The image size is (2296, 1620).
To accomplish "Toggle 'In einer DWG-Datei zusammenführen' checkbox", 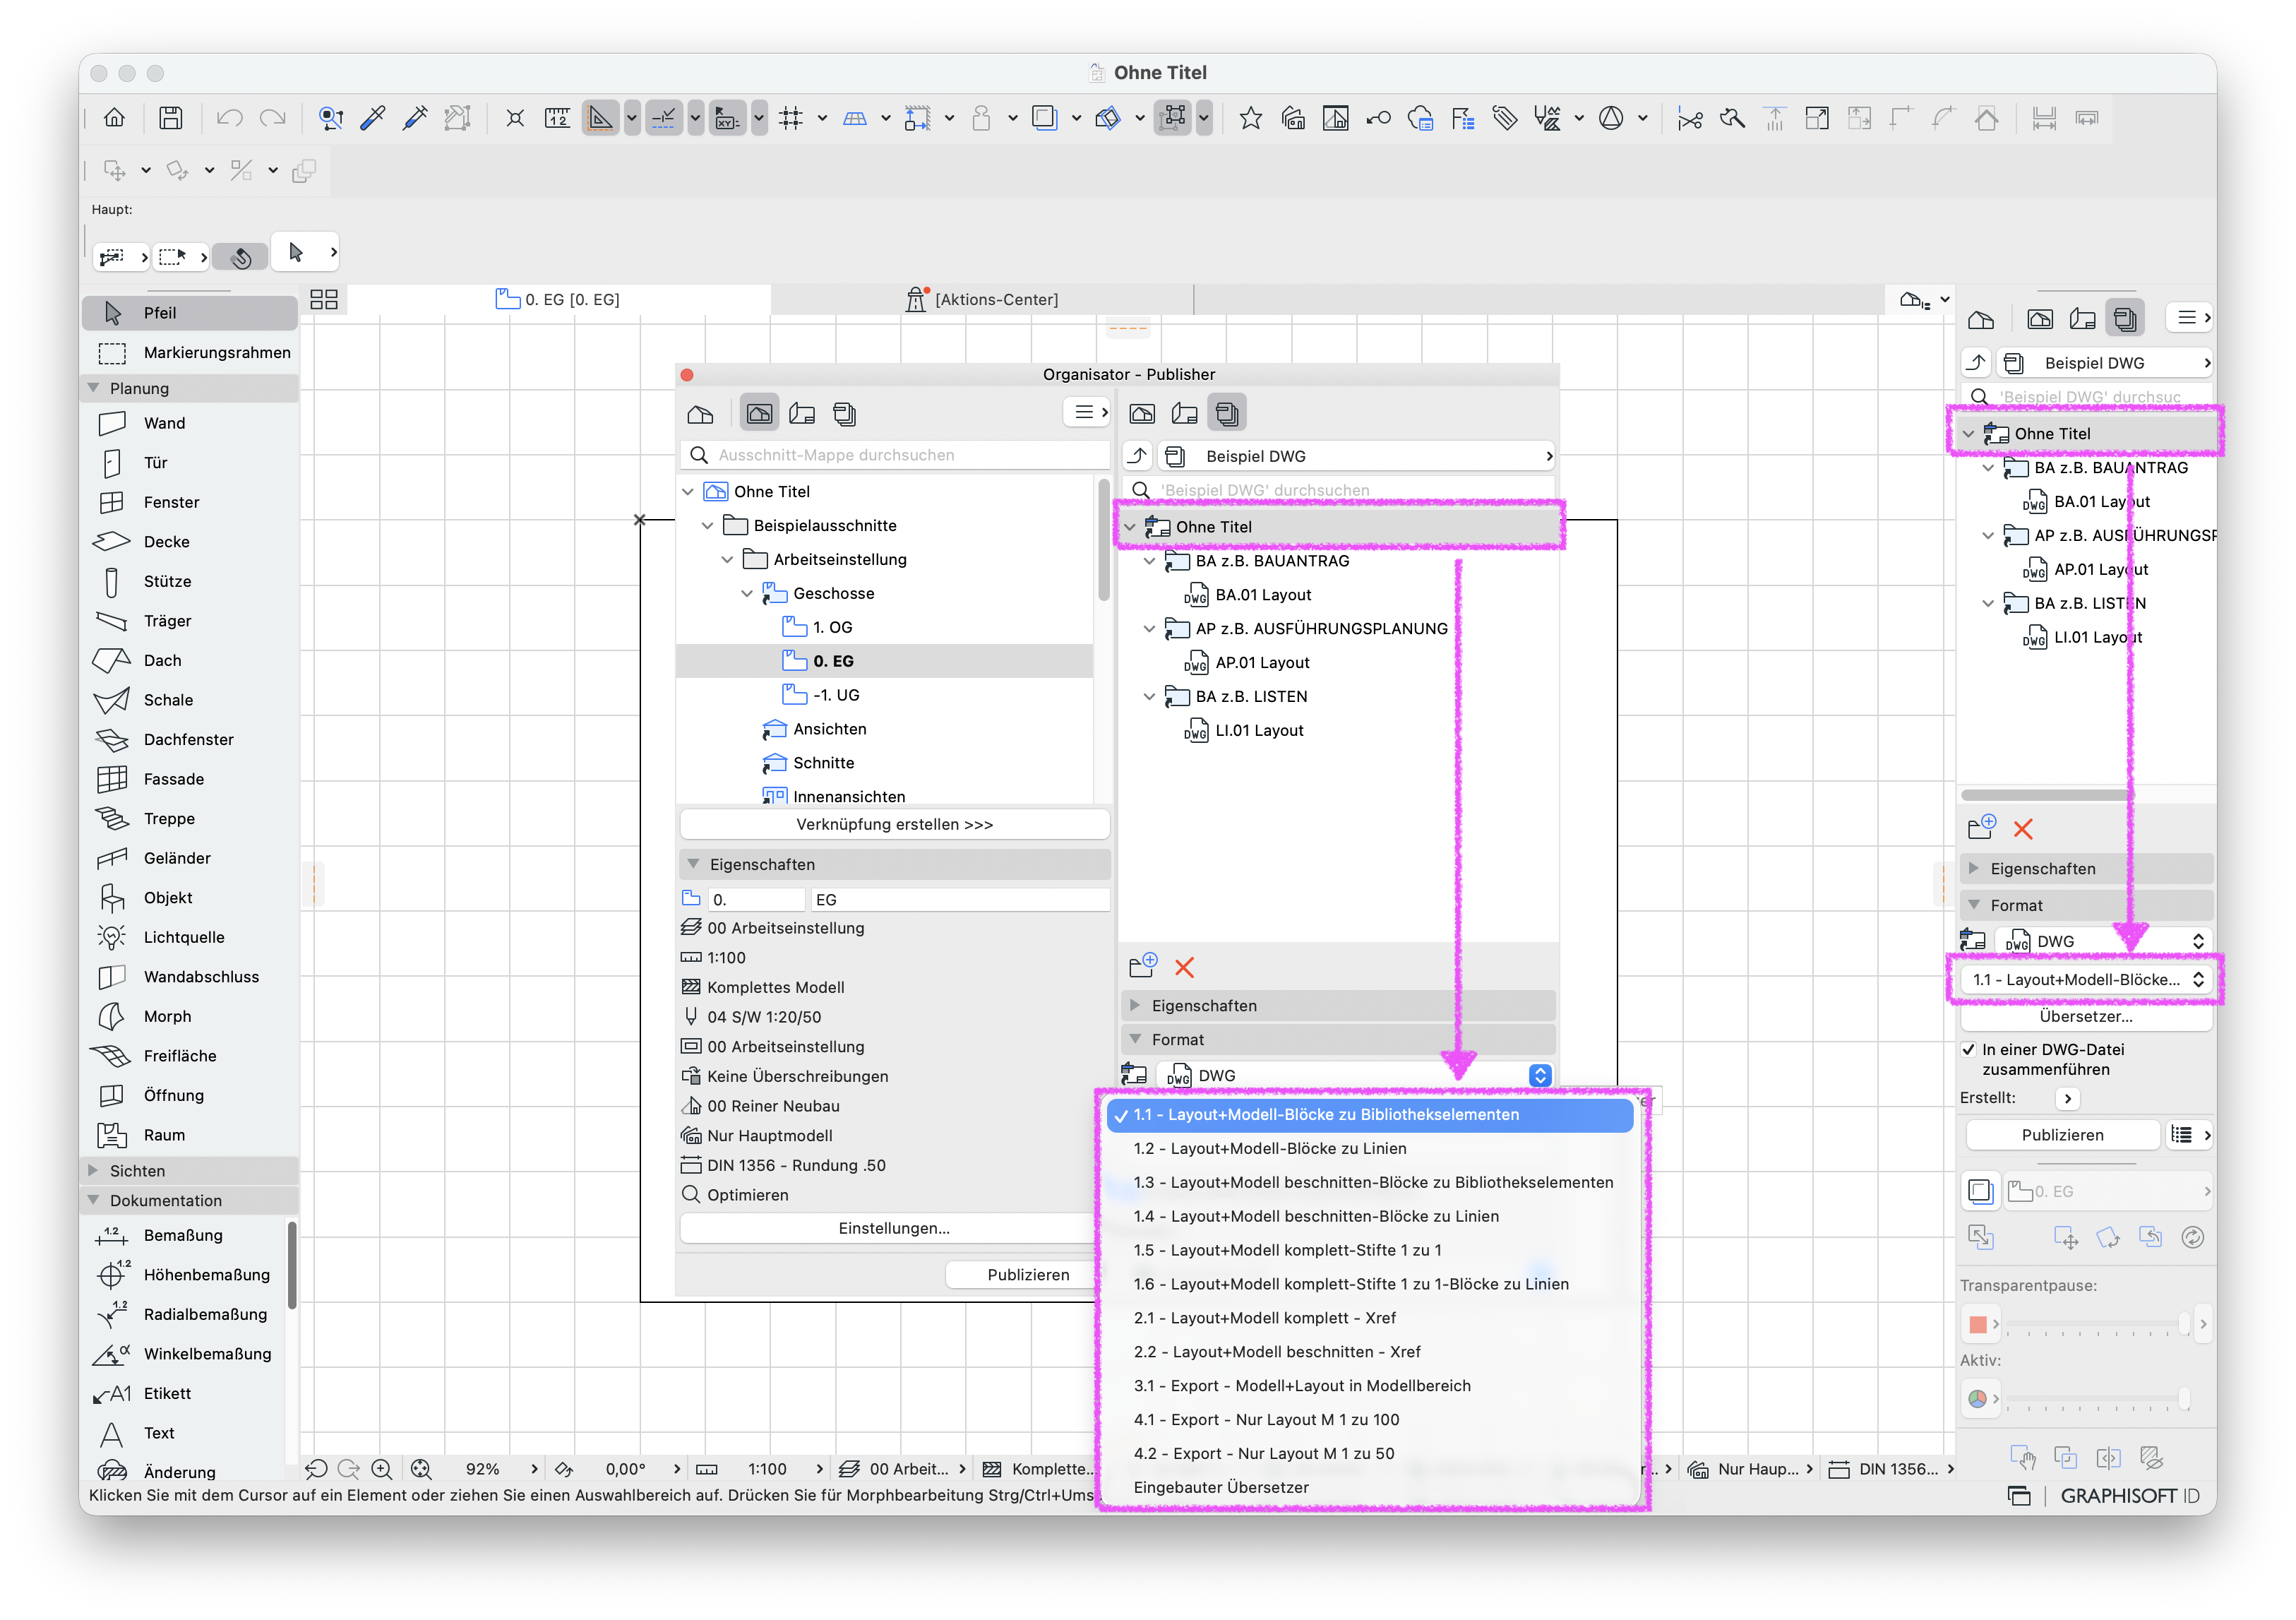I will [x=1968, y=1049].
